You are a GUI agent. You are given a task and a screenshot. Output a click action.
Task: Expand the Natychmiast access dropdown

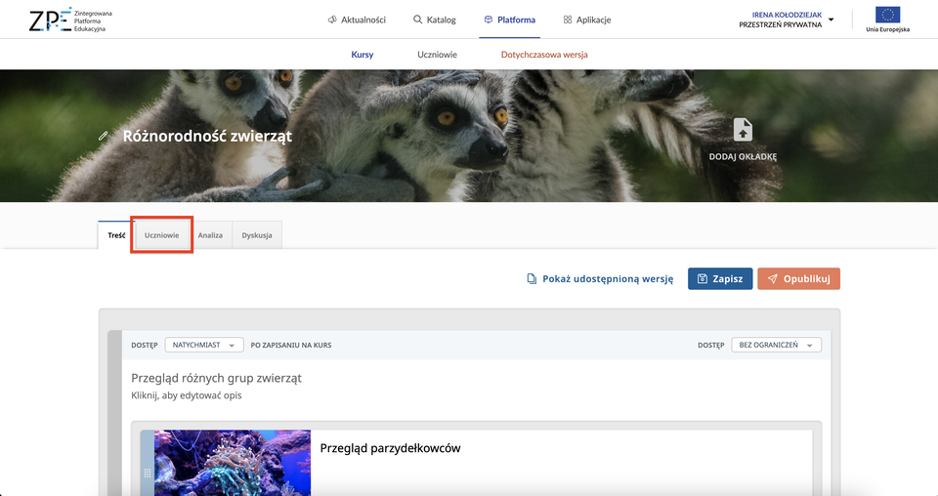coord(203,345)
